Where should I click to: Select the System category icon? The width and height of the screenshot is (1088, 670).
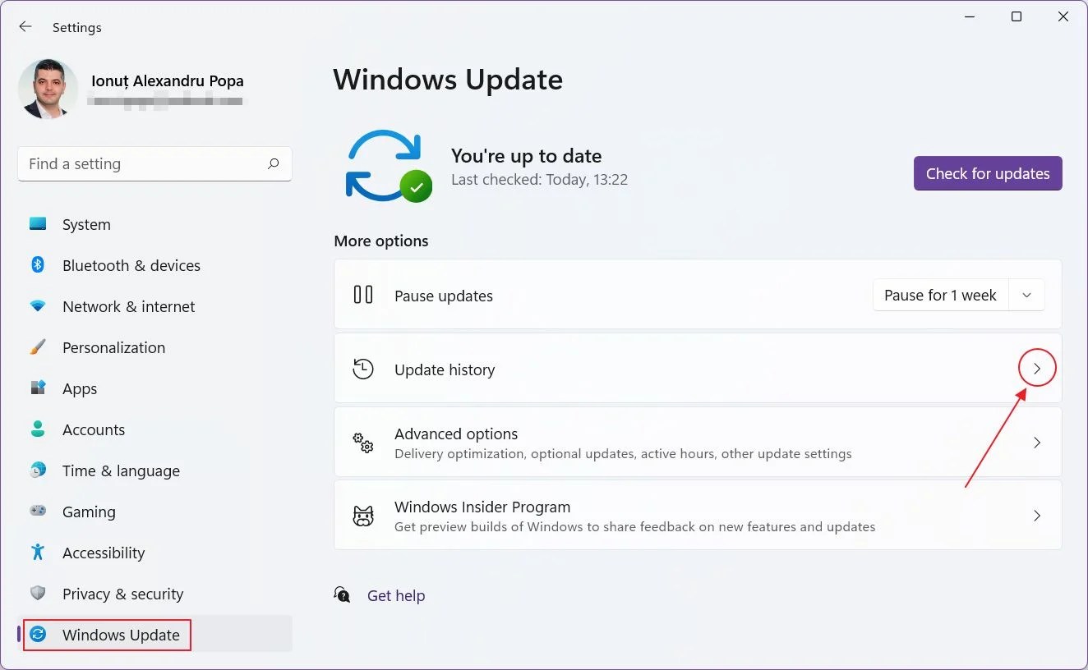tap(38, 223)
